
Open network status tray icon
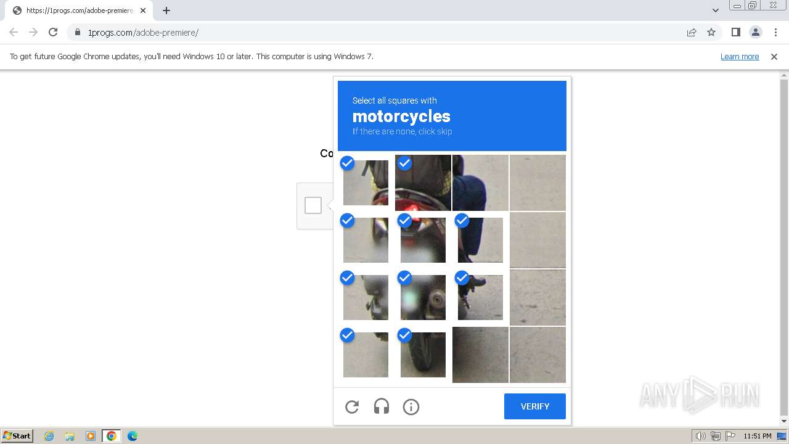click(716, 436)
